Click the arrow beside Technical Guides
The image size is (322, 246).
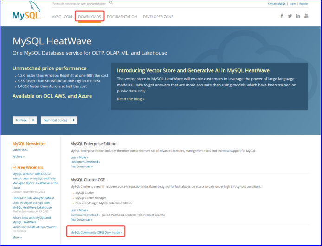tap(74, 120)
